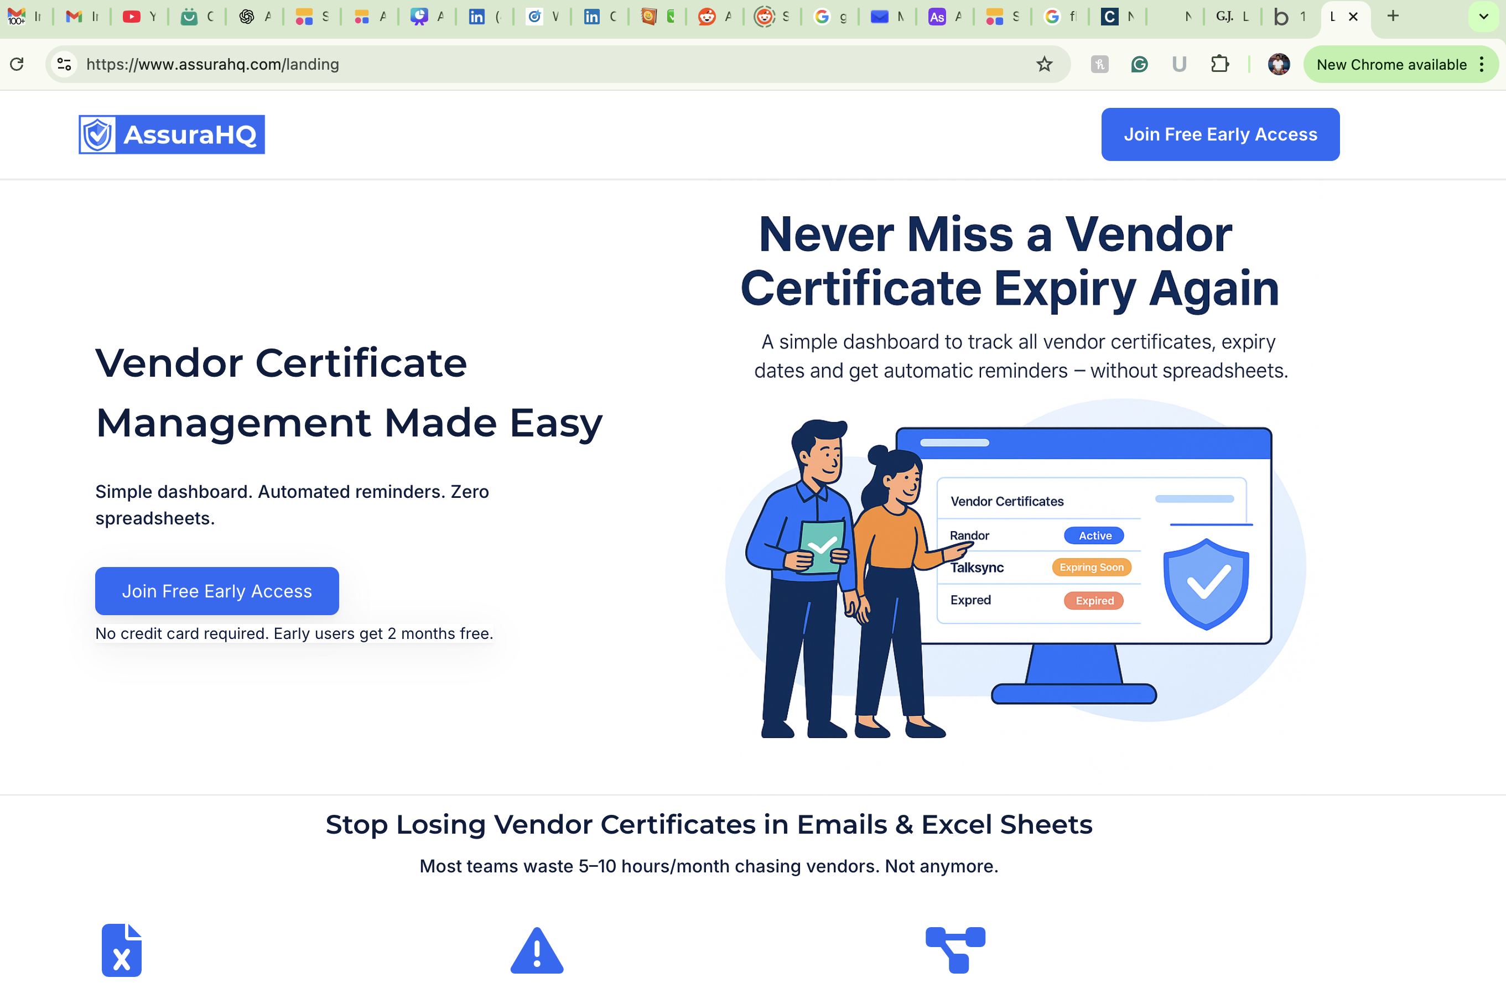Image resolution: width=1506 pixels, height=988 pixels.
Task: Click the Join Free Early Access hero button
Action: pyautogui.click(x=216, y=591)
